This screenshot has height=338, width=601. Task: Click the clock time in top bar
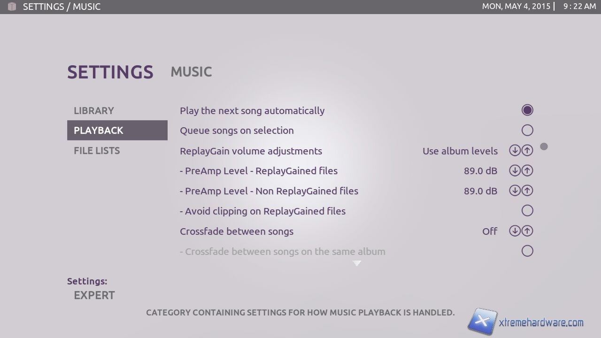(x=579, y=7)
